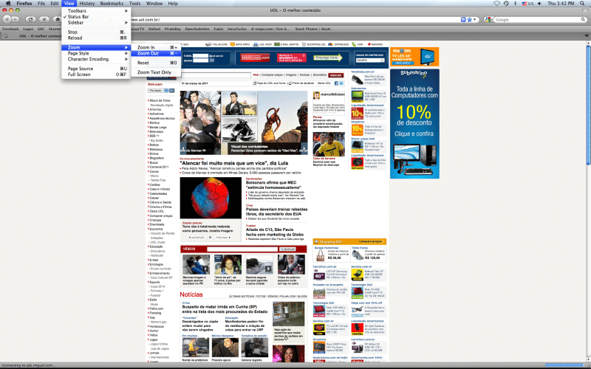This screenshot has height=369, width=591.
Task: Click the vertical page scrollbar
Action: pos(588,106)
